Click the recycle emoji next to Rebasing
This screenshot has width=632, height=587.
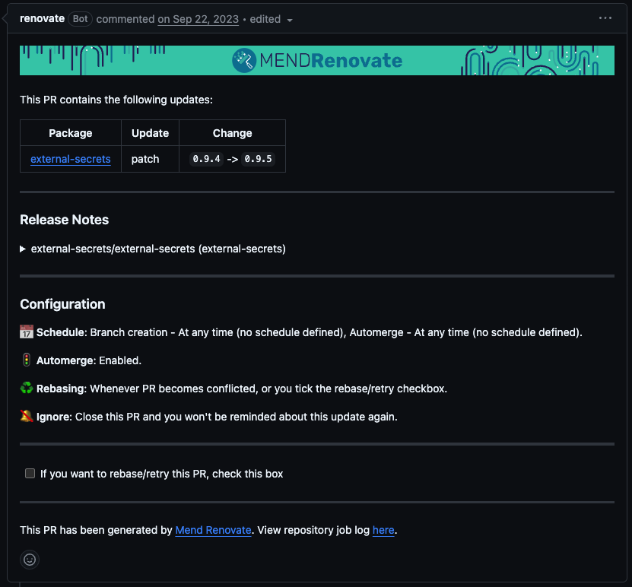27,388
